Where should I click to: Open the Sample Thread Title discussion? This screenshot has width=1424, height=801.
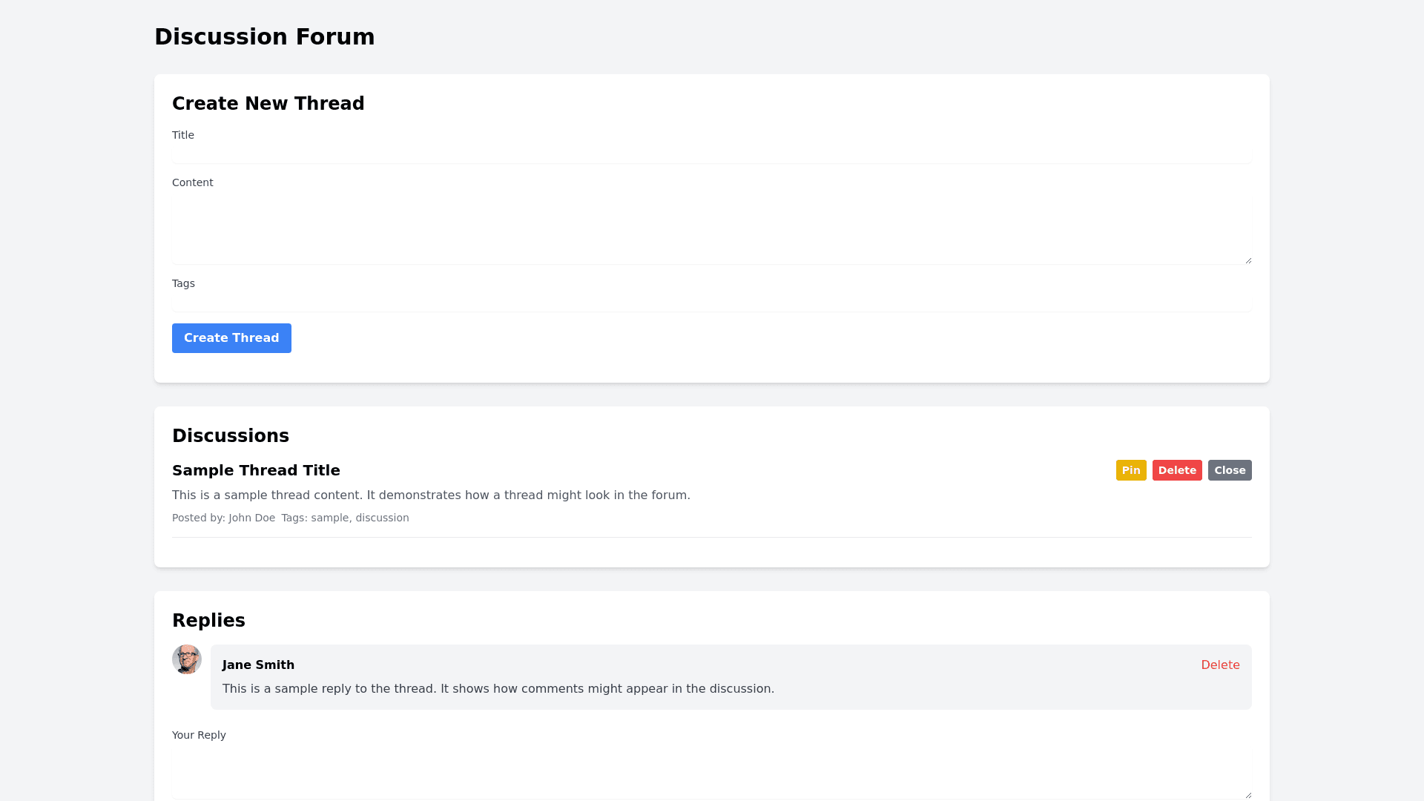tap(256, 470)
